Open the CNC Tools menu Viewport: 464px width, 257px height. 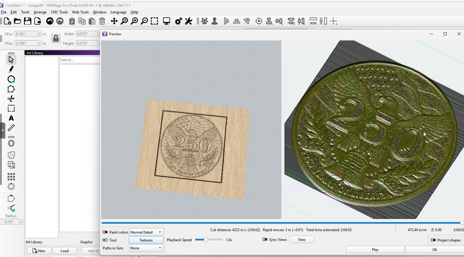(59, 12)
